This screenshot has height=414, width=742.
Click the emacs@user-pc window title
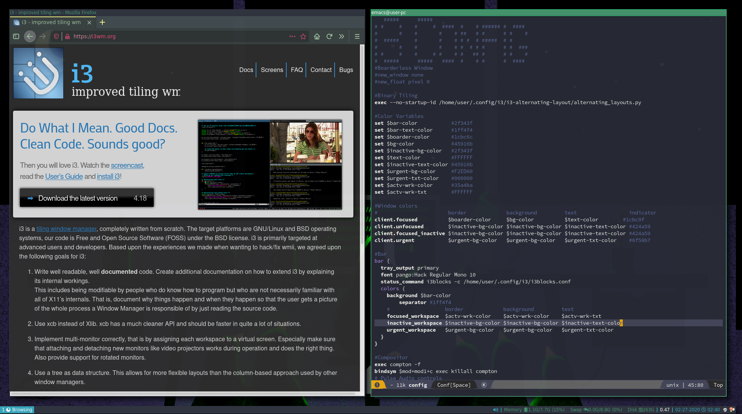pyautogui.click(x=389, y=13)
